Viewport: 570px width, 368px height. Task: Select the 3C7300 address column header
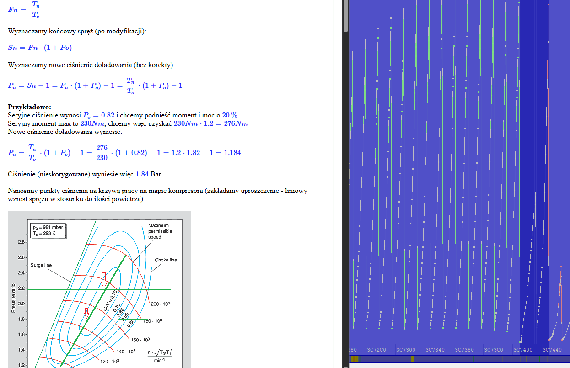406,350
